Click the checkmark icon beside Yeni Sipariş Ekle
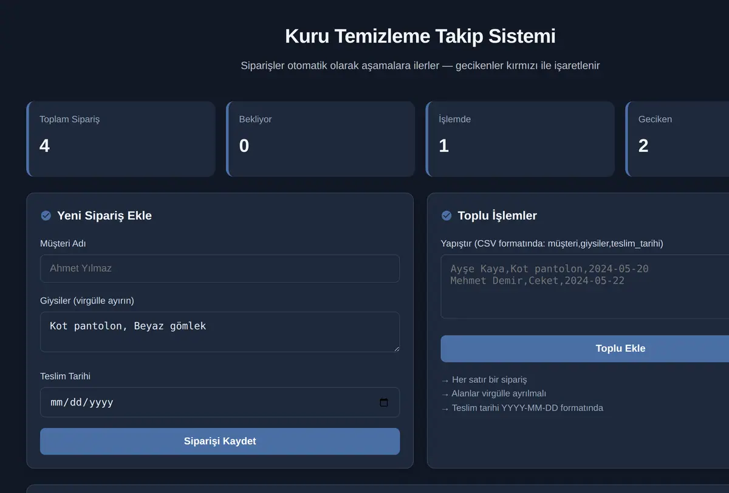 coord(46,216)
